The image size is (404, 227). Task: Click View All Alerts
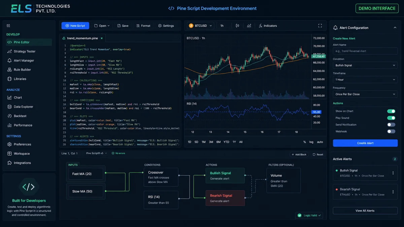[365, 211]
